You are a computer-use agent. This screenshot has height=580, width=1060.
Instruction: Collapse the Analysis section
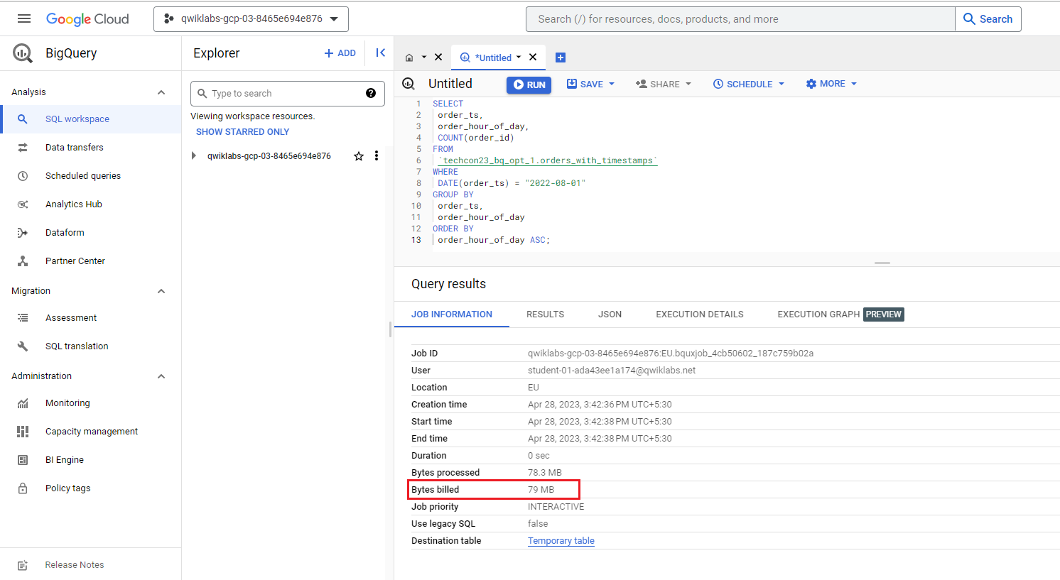[x=161, y=92]
